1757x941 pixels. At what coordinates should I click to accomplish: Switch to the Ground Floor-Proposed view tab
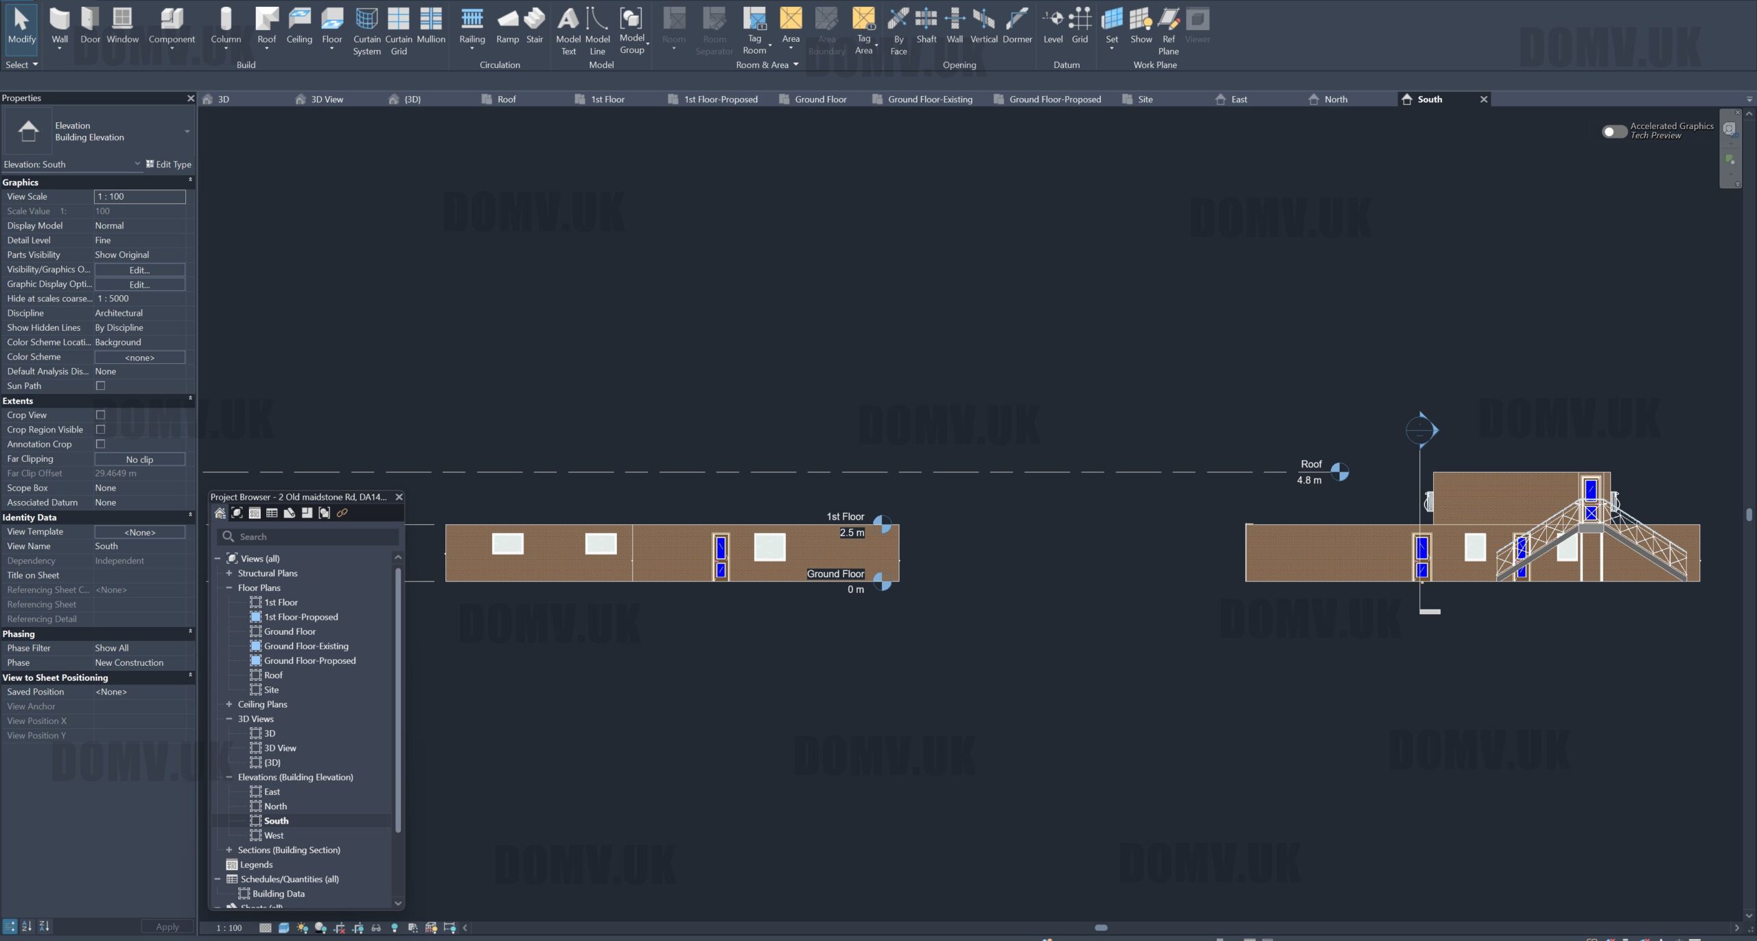click(1054, 99)
